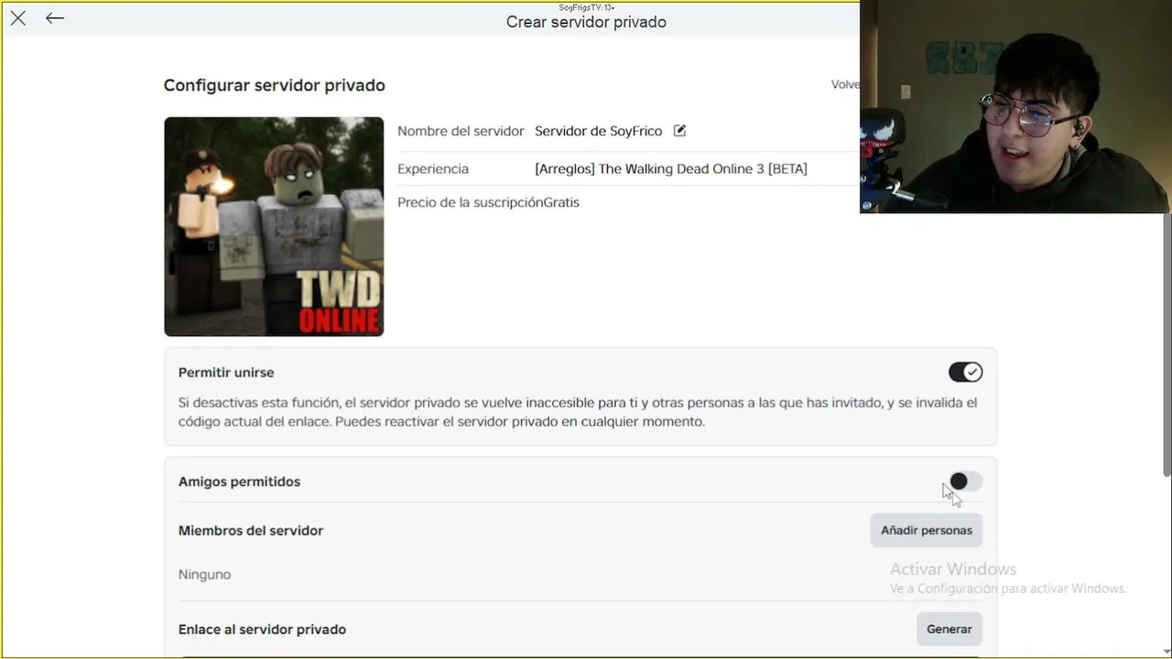
Task: Close the private server dialog with the X
Action: pos(18,18)
